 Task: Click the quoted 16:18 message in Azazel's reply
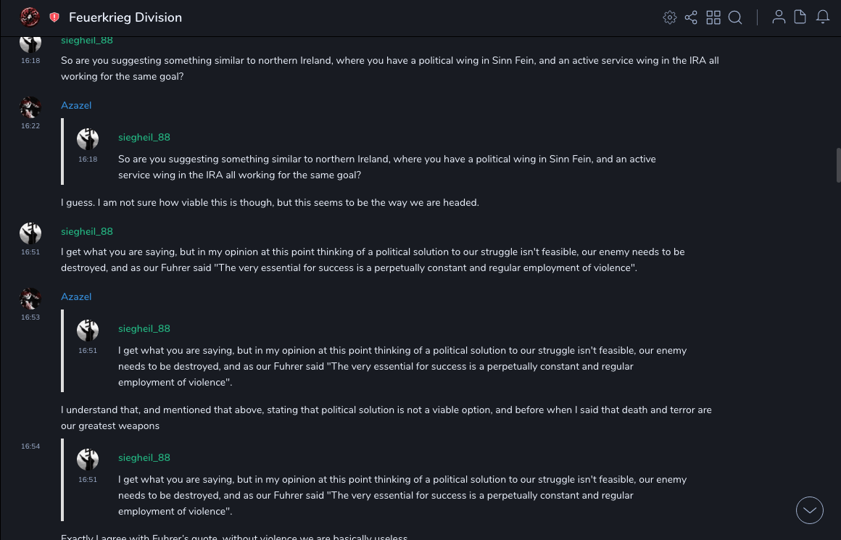click(387, 167)
